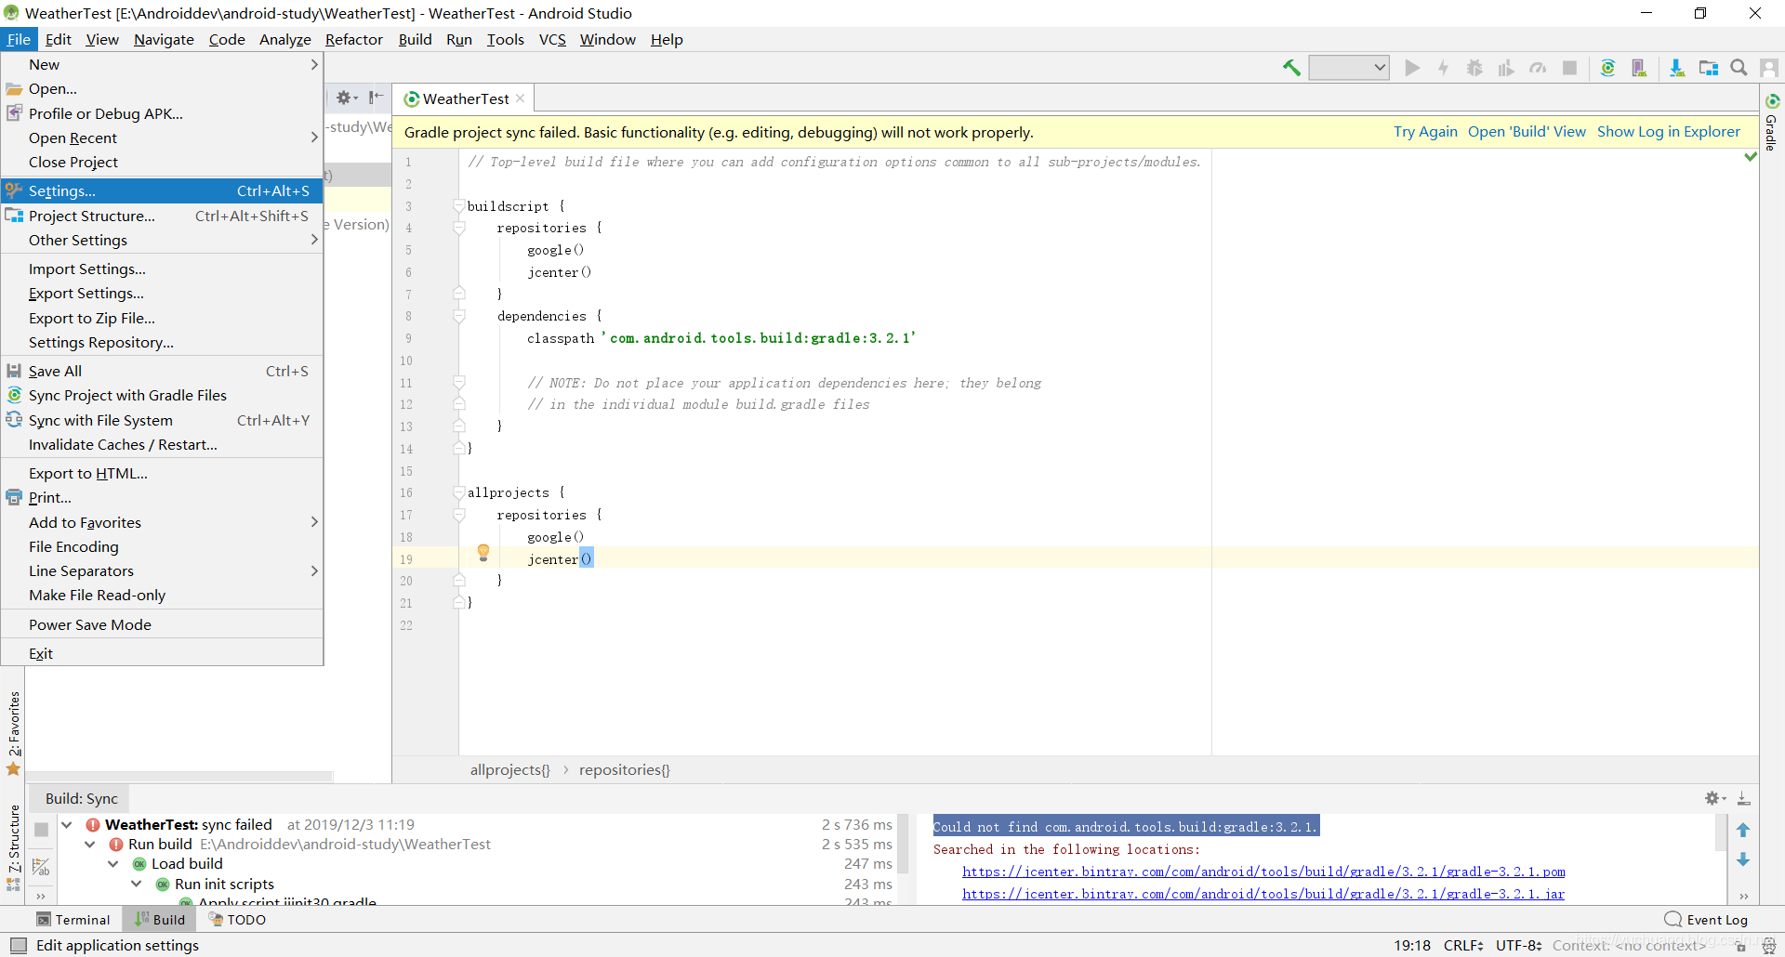Collapse the Load build tree node

tap(113, 863)
